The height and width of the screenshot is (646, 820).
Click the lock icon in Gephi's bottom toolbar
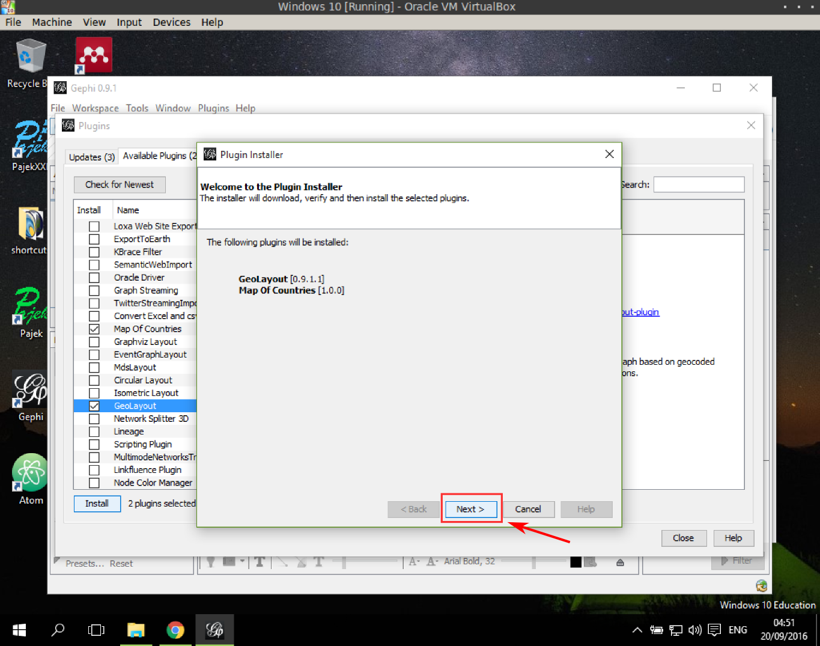(x=620, y=562)
